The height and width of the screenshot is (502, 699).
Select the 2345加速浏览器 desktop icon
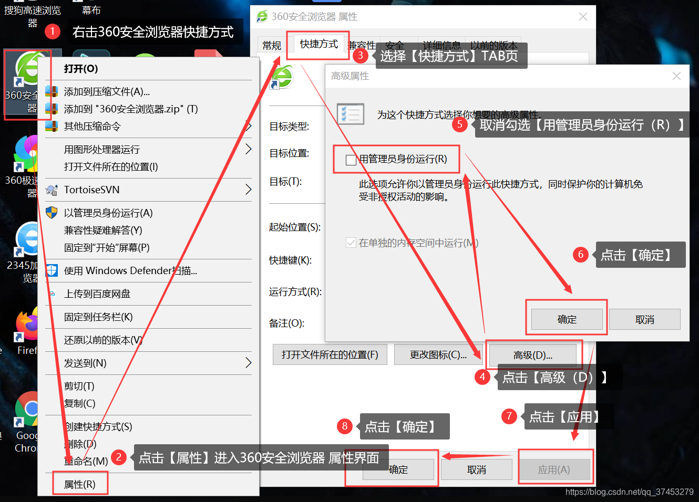pos(26,239)
